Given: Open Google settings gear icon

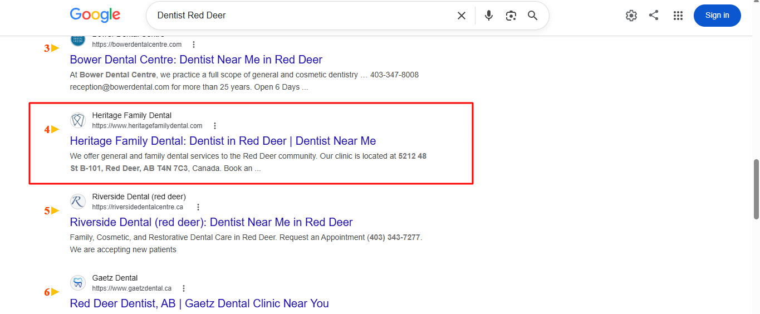Looking at the screenshot, I should tap(631, 16).
